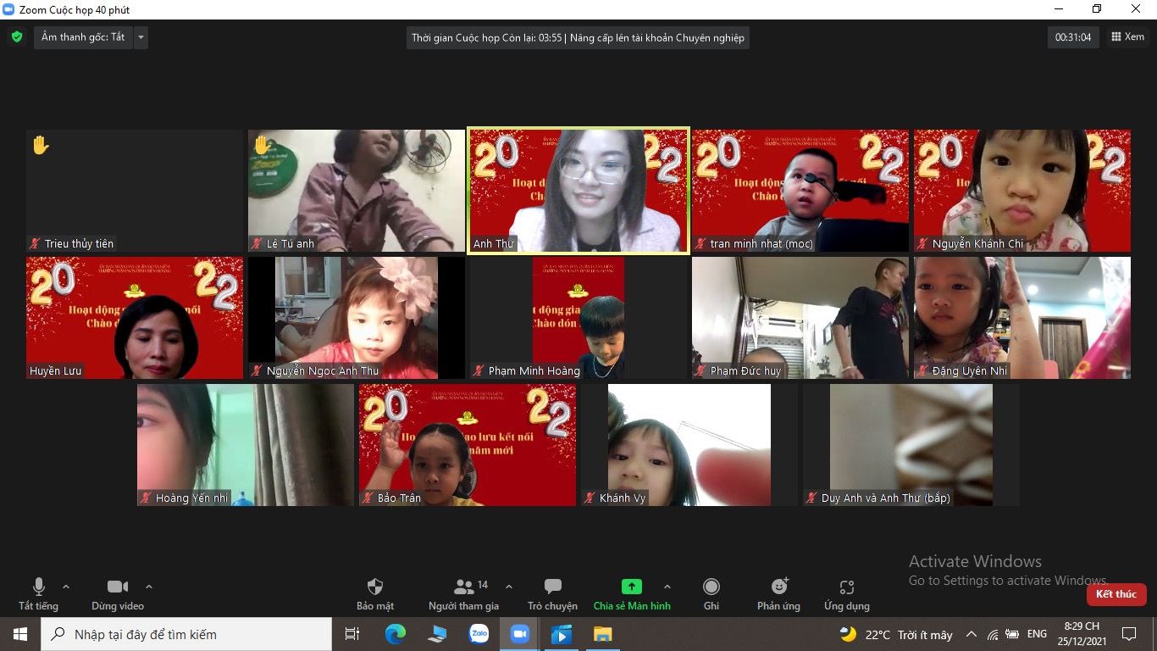This screenshot has width=1157, height=651.
Task: Open the Xem view layout menu
Action: (1127, 37)
